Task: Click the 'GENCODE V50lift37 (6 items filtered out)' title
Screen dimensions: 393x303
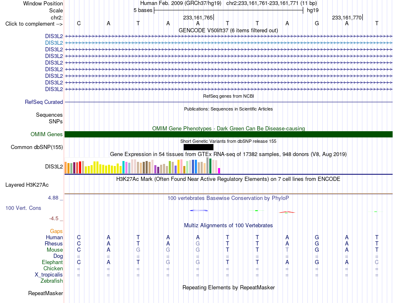Action: click(228, 31)
